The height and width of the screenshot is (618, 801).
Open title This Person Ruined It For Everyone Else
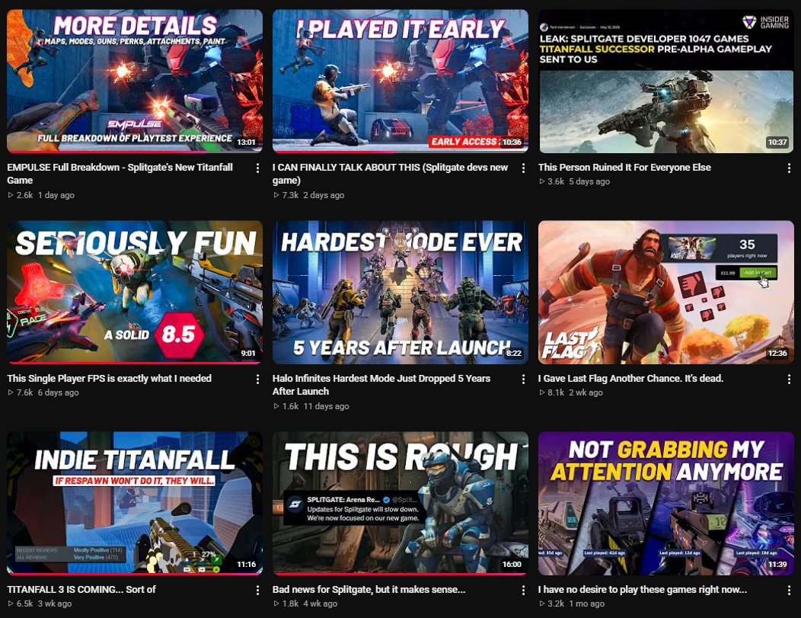point(624,167)
